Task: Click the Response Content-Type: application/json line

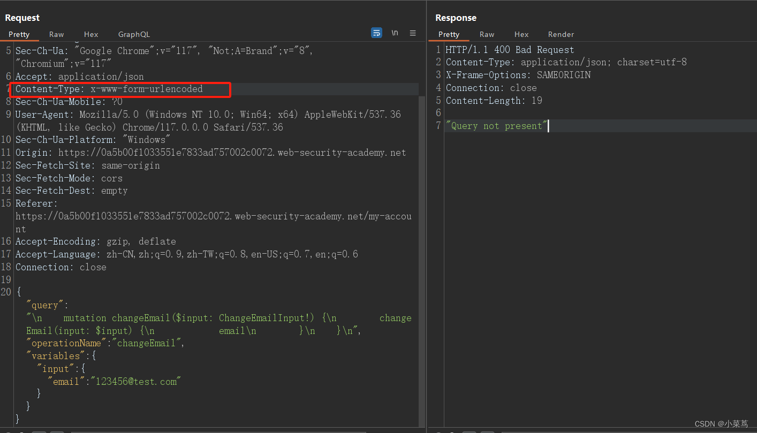Action: click(x=566, y=62)
